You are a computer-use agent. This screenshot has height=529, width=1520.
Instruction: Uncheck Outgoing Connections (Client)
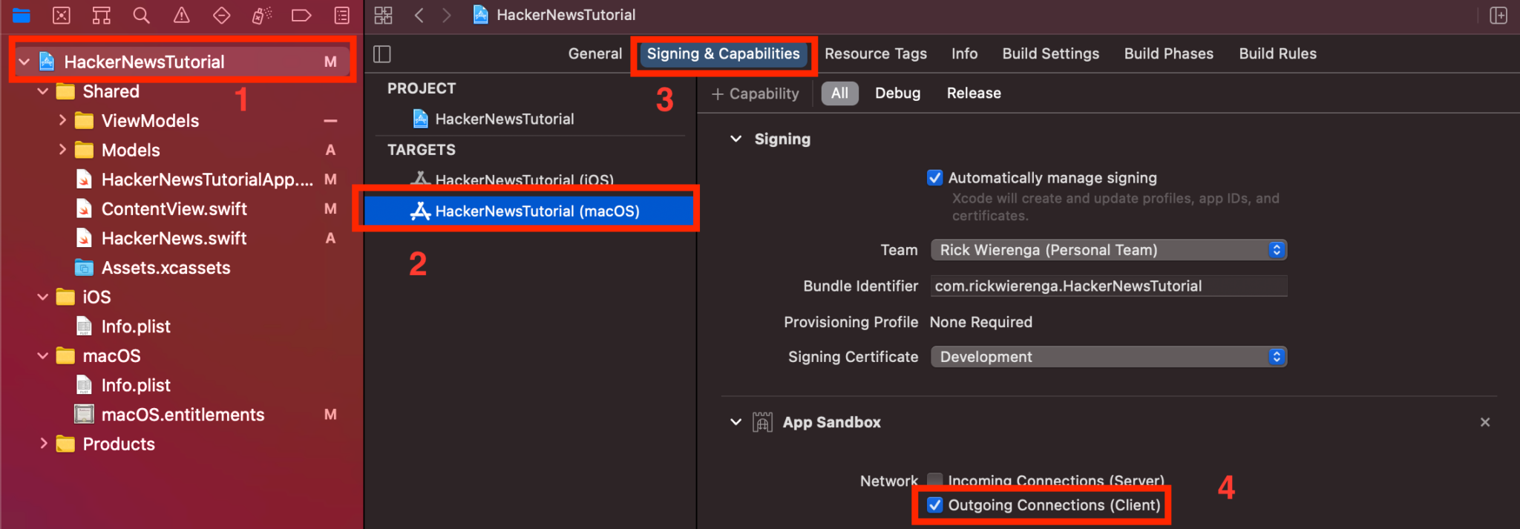(935, 505)
